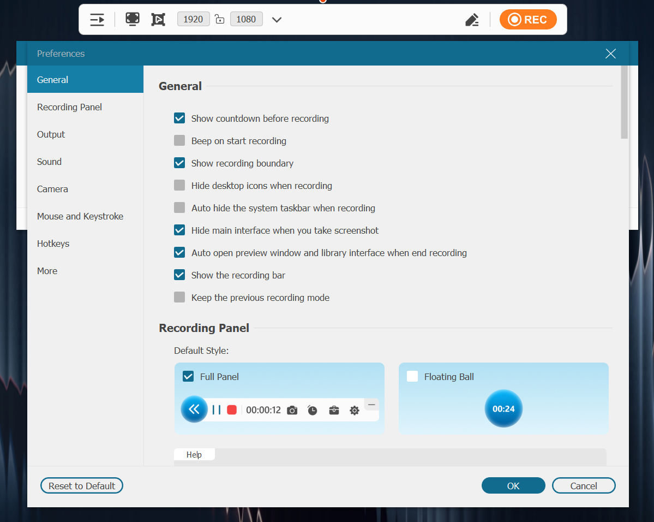The image size is (654, 522).
Task: Select the custom region capture icon
Action: (158, 20)
